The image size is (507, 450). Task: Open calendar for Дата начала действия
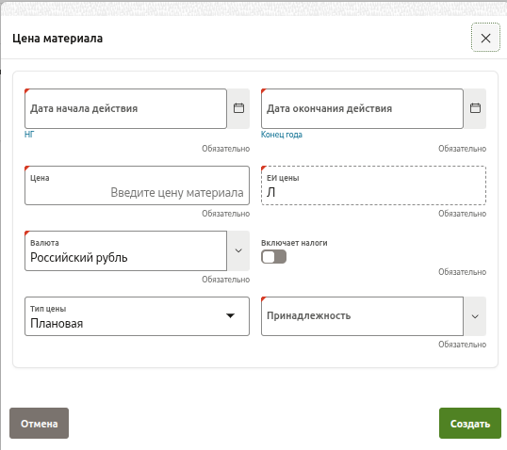238,108
